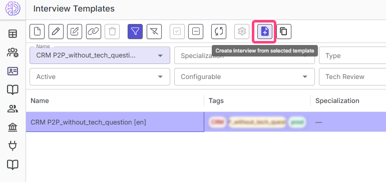The image size is (386, 182).
Task: Click the new document toolbar icon
Action: coord(37,31)
